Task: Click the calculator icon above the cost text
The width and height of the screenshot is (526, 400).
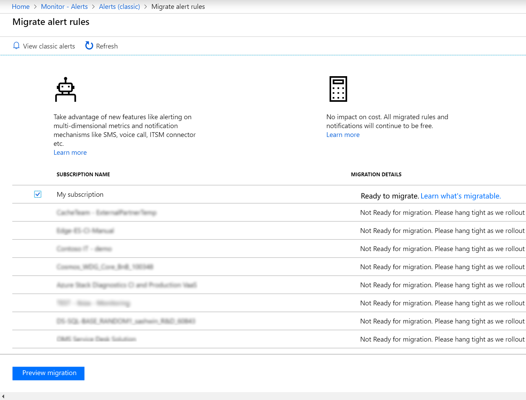Action: (x=338, y=89)
